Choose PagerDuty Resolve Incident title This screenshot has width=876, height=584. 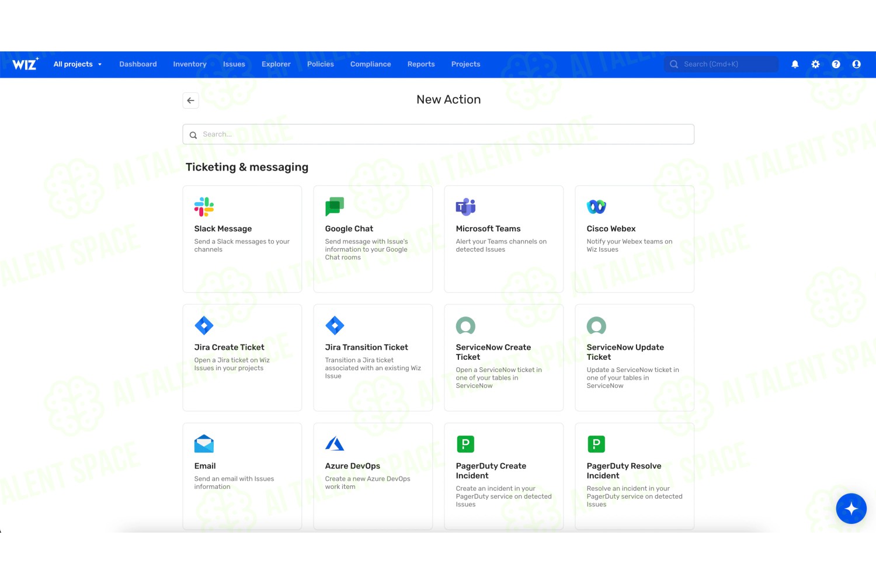click(x=624, y=471)
